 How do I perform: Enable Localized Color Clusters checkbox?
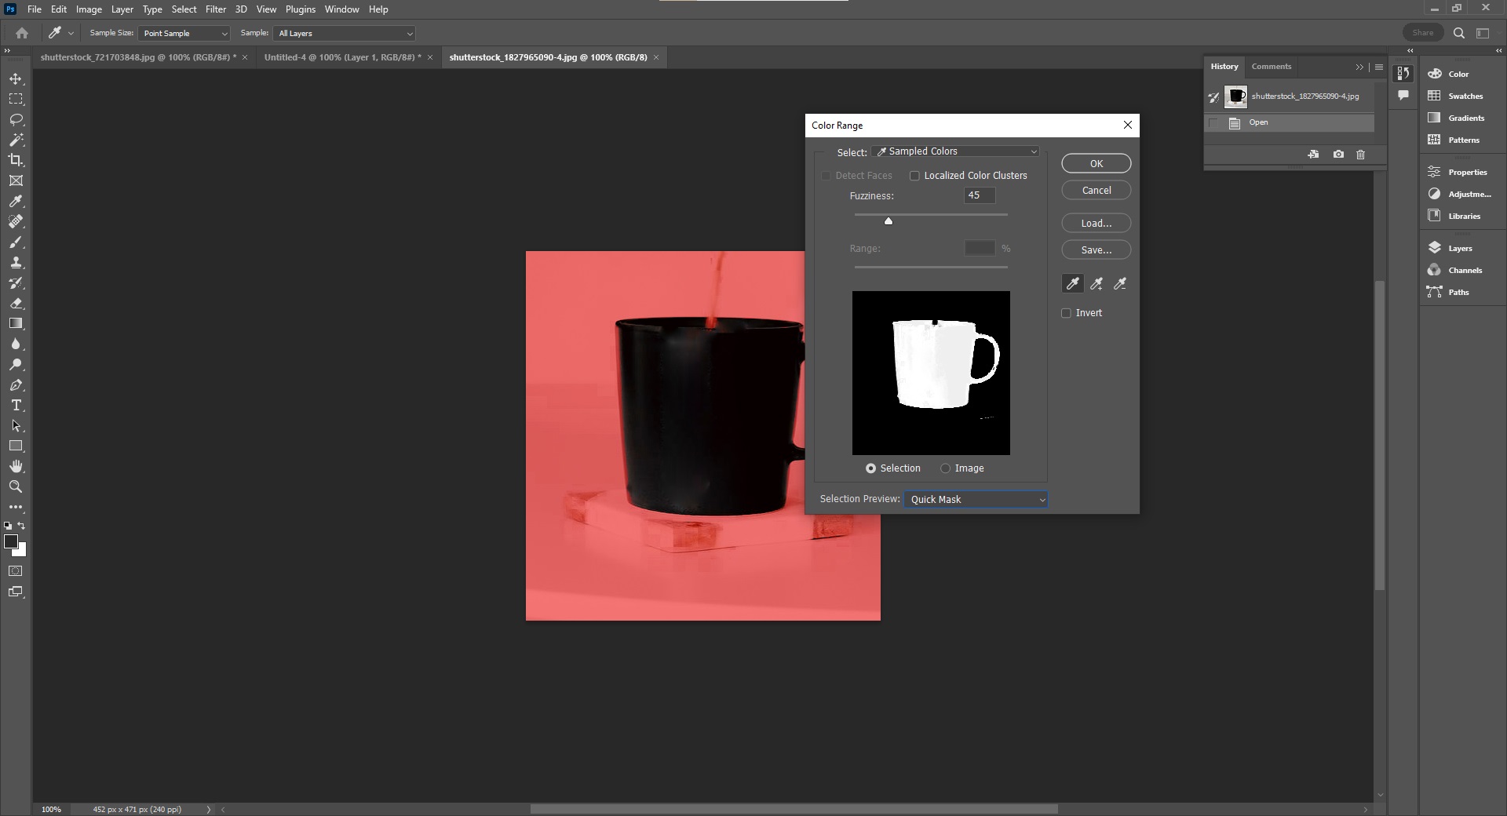click(x=914, y=176)
